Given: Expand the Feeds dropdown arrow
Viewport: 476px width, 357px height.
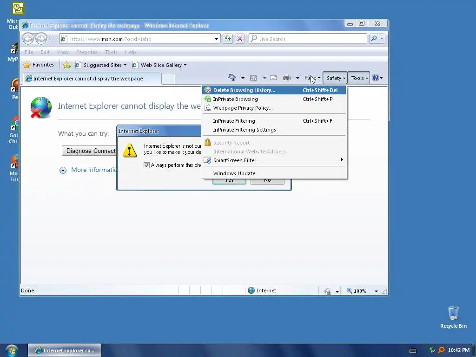Looking at the screenshot, I should tap(264, 78).
